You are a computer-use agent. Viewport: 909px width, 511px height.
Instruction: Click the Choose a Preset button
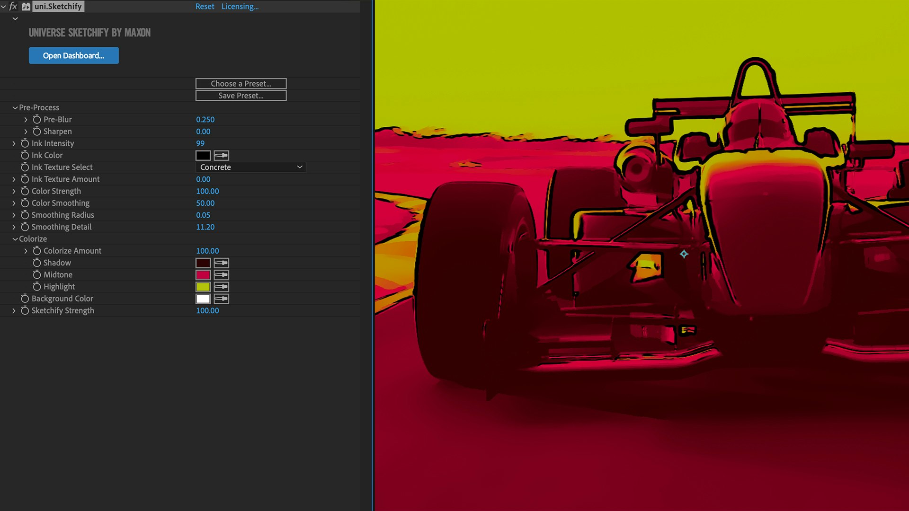coord(241,84)
